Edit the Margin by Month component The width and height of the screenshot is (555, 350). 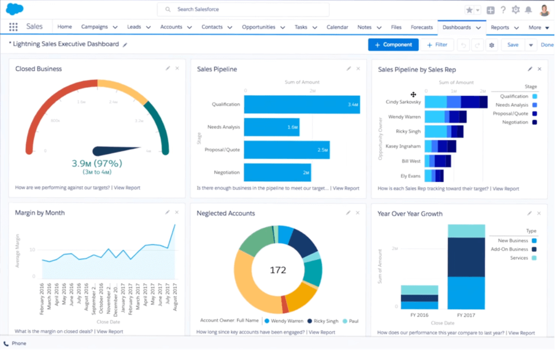point(168,212)
